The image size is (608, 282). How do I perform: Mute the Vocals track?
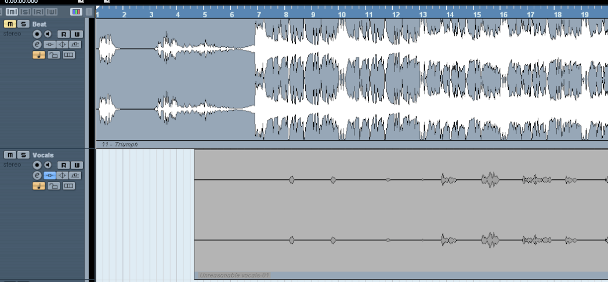(10, 155)
